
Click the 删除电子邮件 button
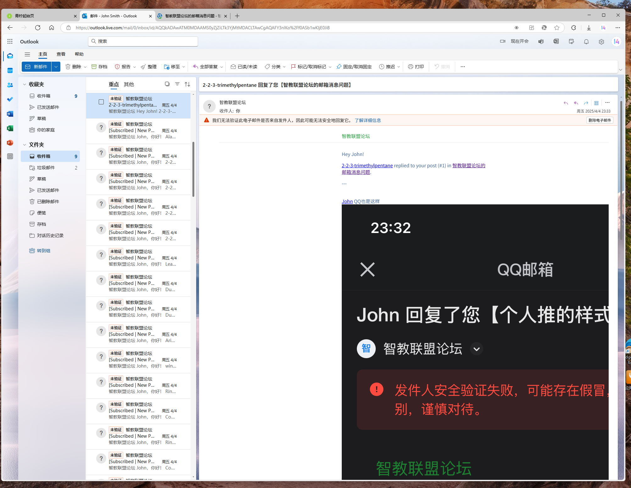pos(599,120)
